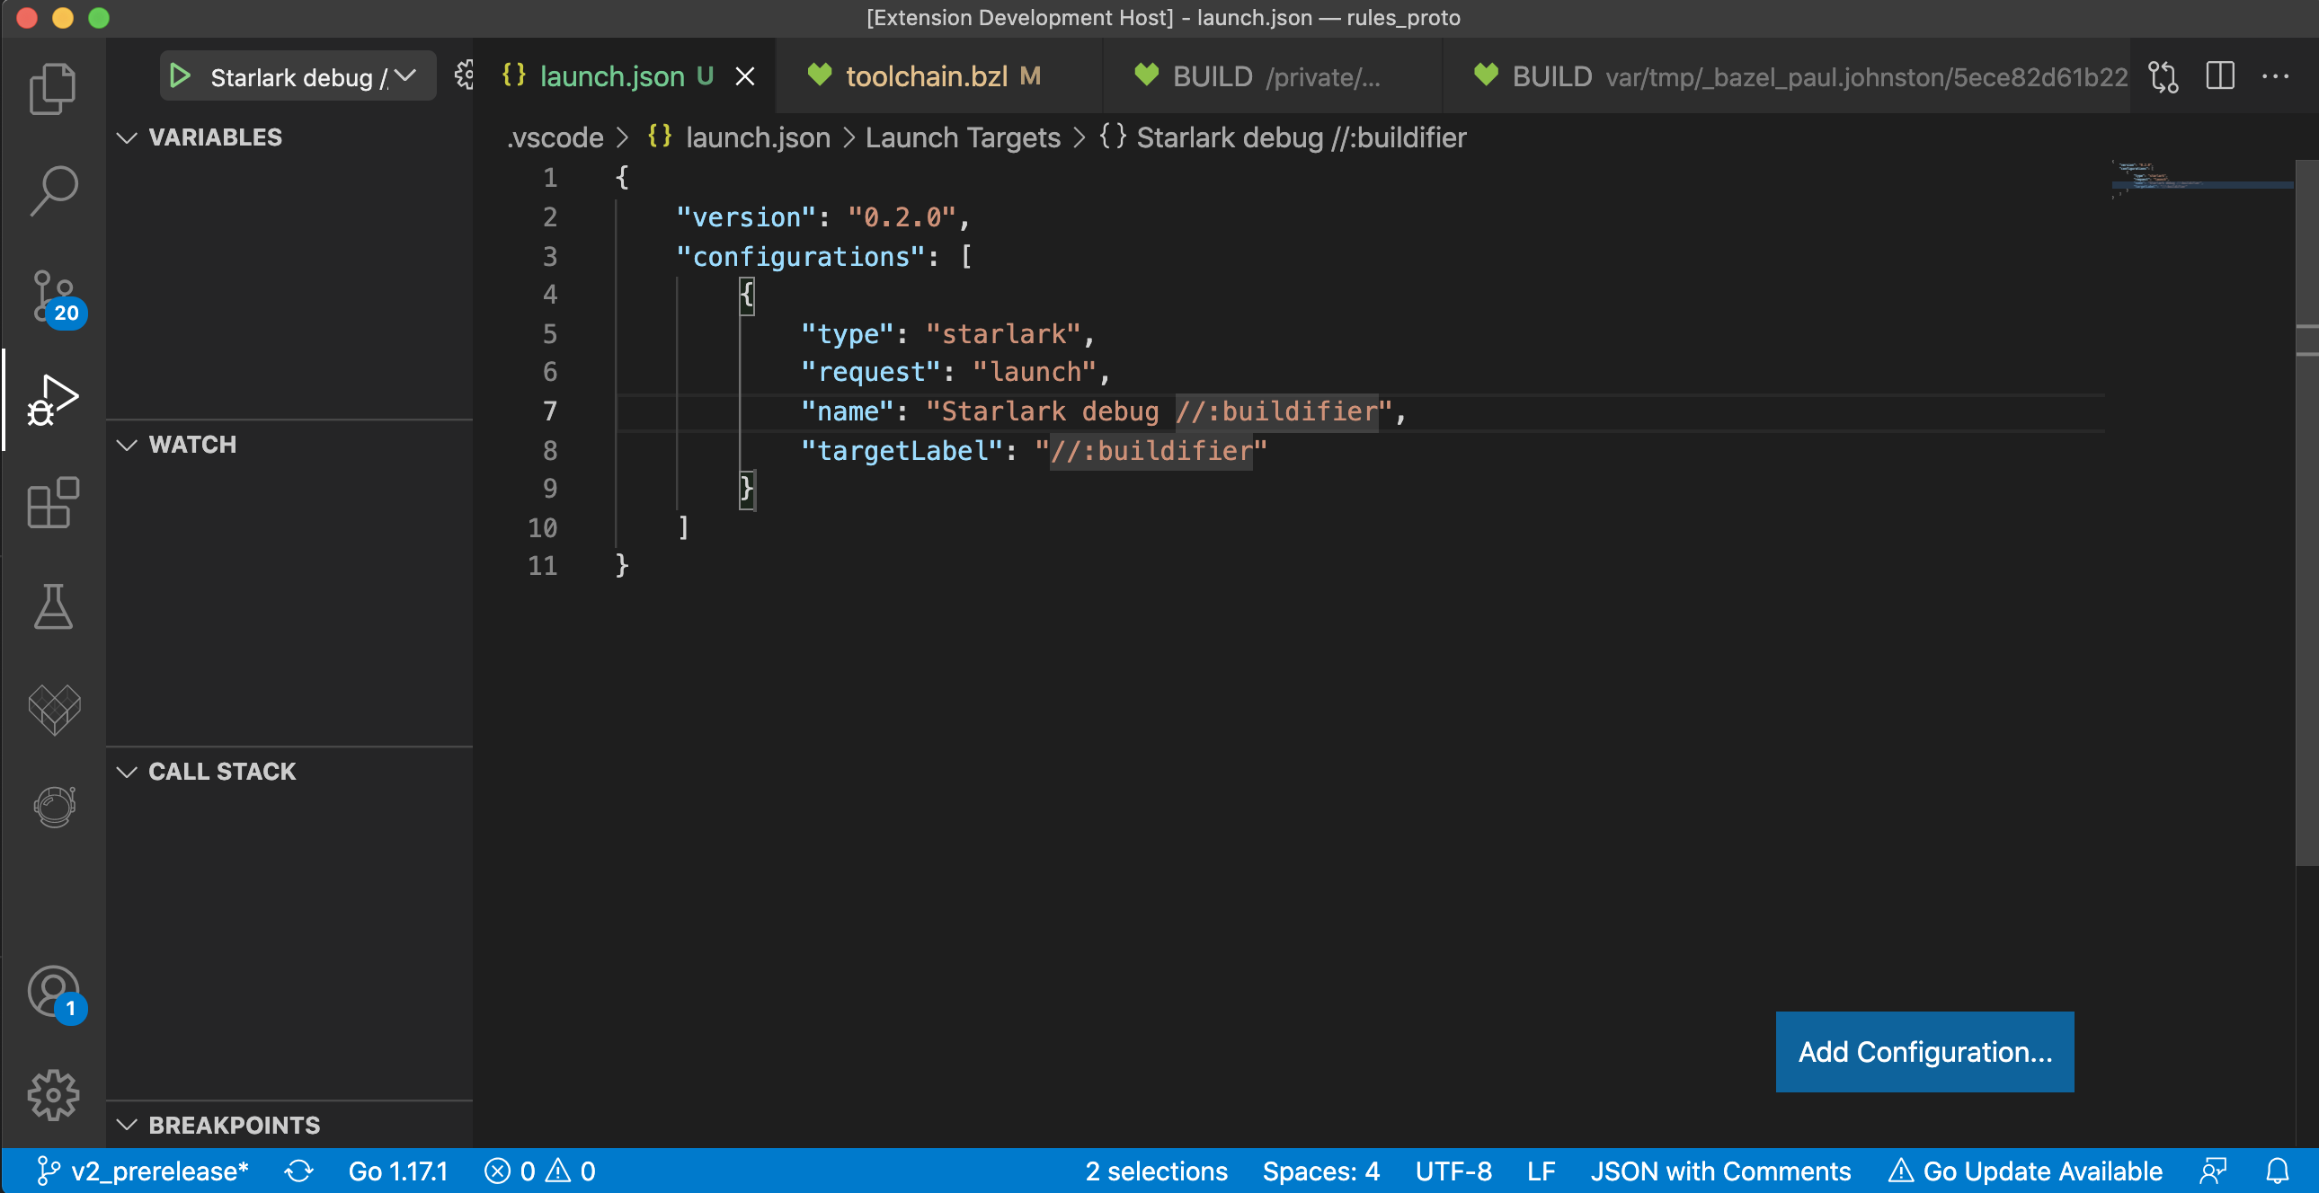Open launch.json gear icon in debug toolbar
Image resolution: width=2319 pixels, height=1193 pixels.
click(463, 75)
